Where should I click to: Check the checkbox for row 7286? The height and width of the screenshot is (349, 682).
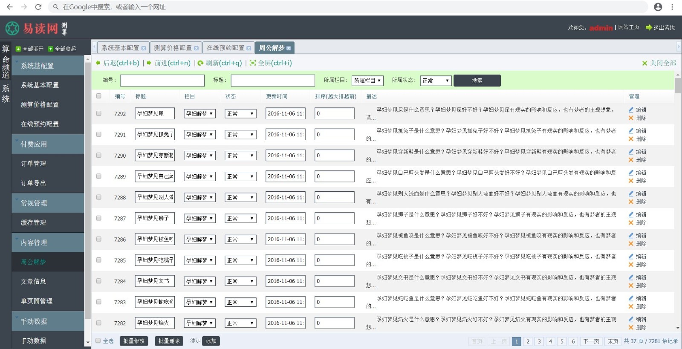pyautogui.click(x=99, y=239)
